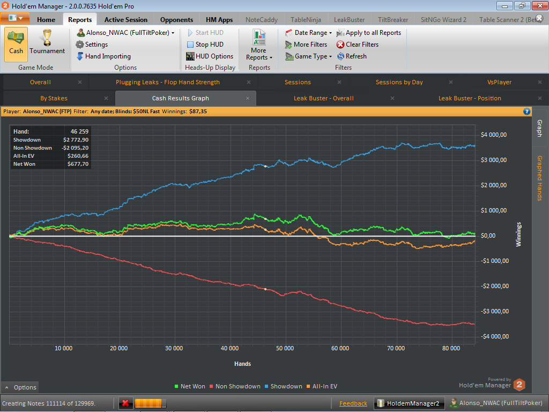Viewport: 549px width, 412px height.
Task: Open Settings gear option
Action: click(x=92, y=45)
